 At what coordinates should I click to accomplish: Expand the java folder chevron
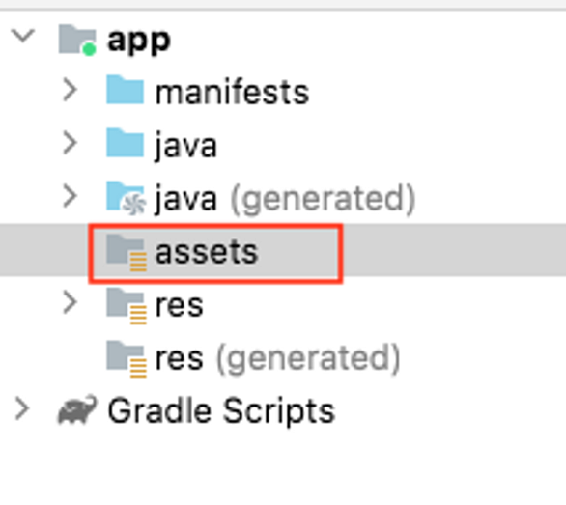pyautogui.click(x=71, y=143)
